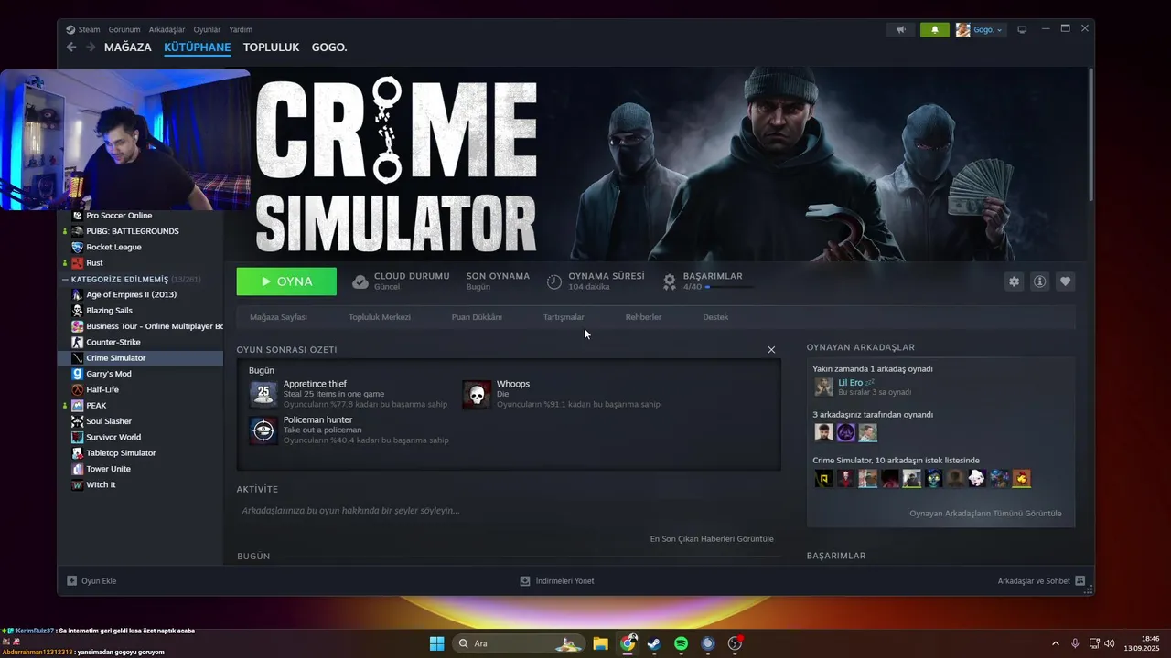Click the main page vertical scrollbar

(x=1090, y=134)
